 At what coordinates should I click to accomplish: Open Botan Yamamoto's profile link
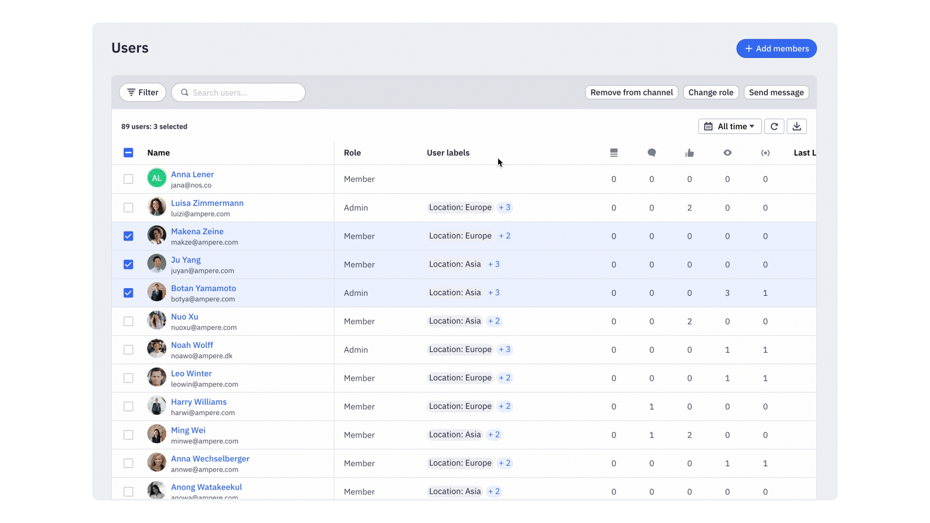pyautogui.click(x=203, y=288)
